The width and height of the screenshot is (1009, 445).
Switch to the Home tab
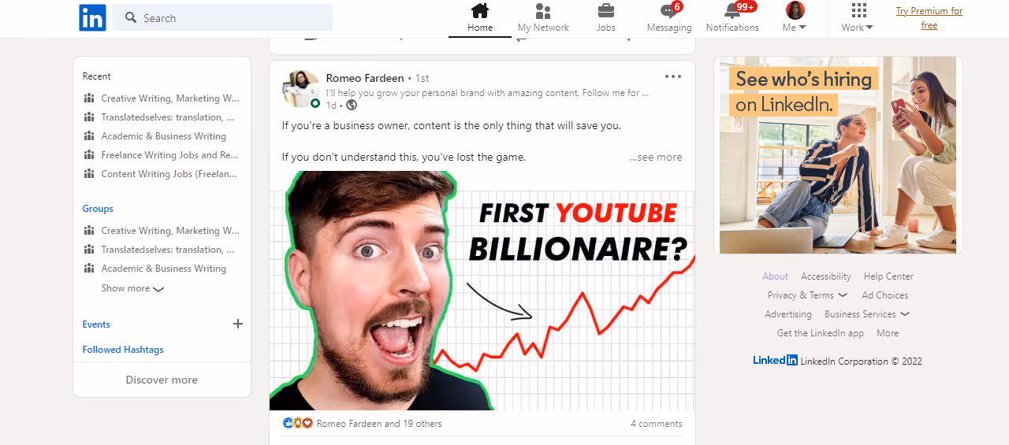click(x=480, y=18)
